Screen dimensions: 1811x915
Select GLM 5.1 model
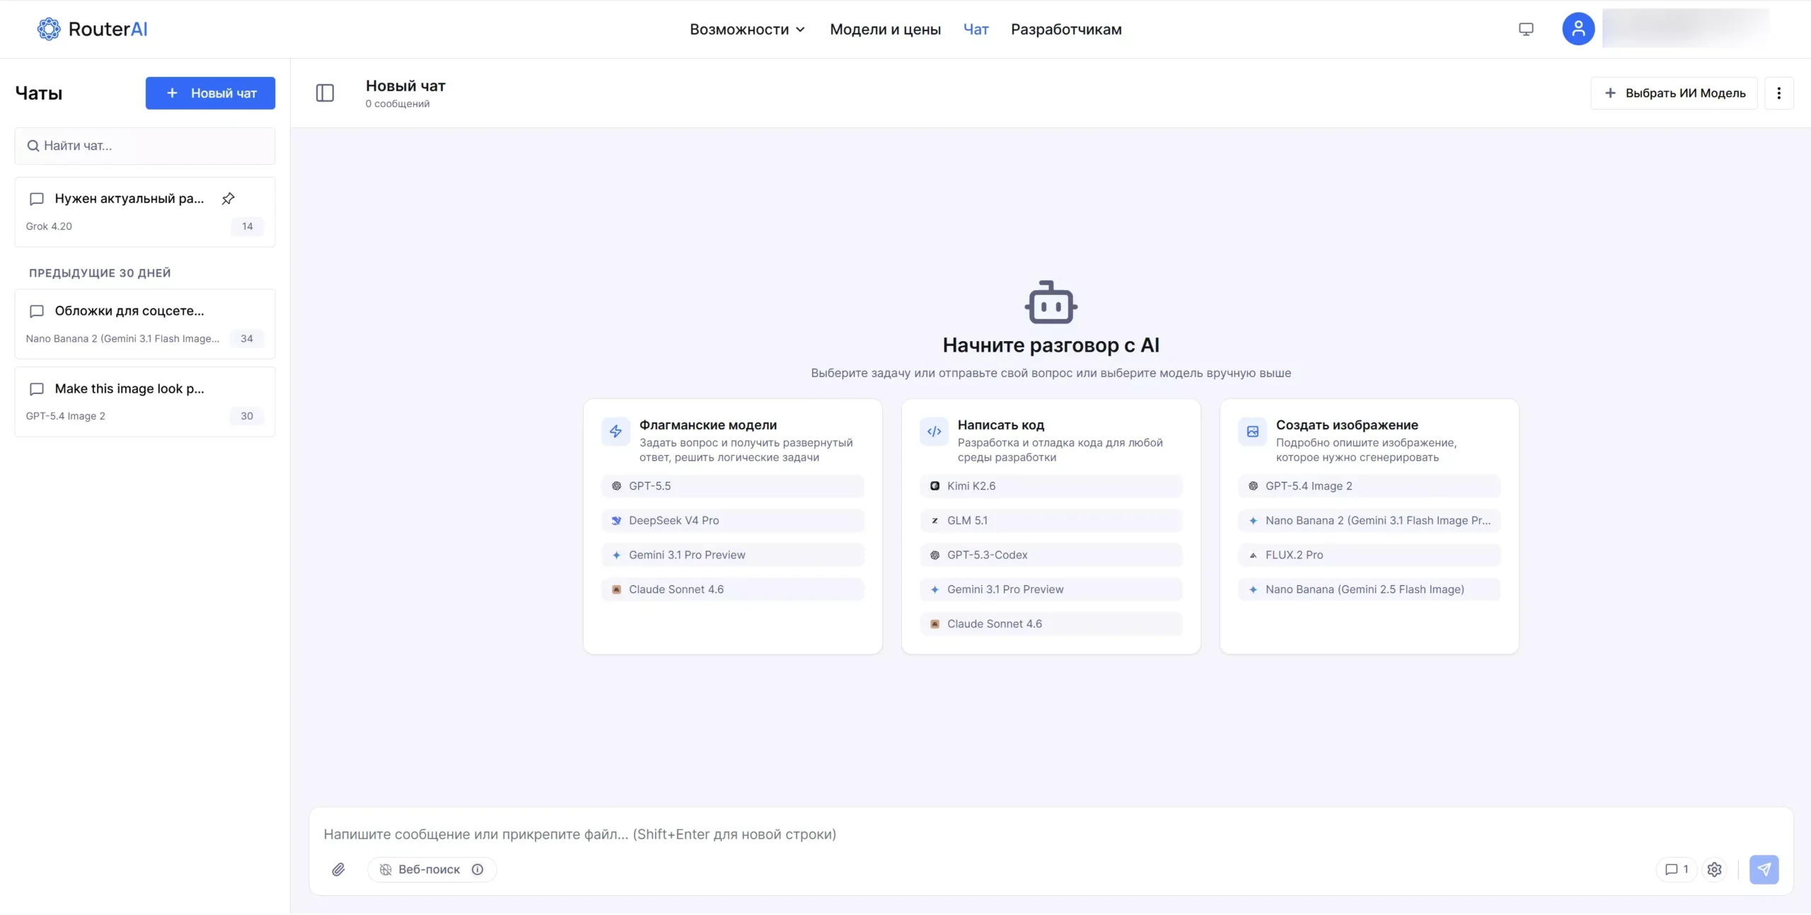pyautogui.click(x=1051, y=520)
